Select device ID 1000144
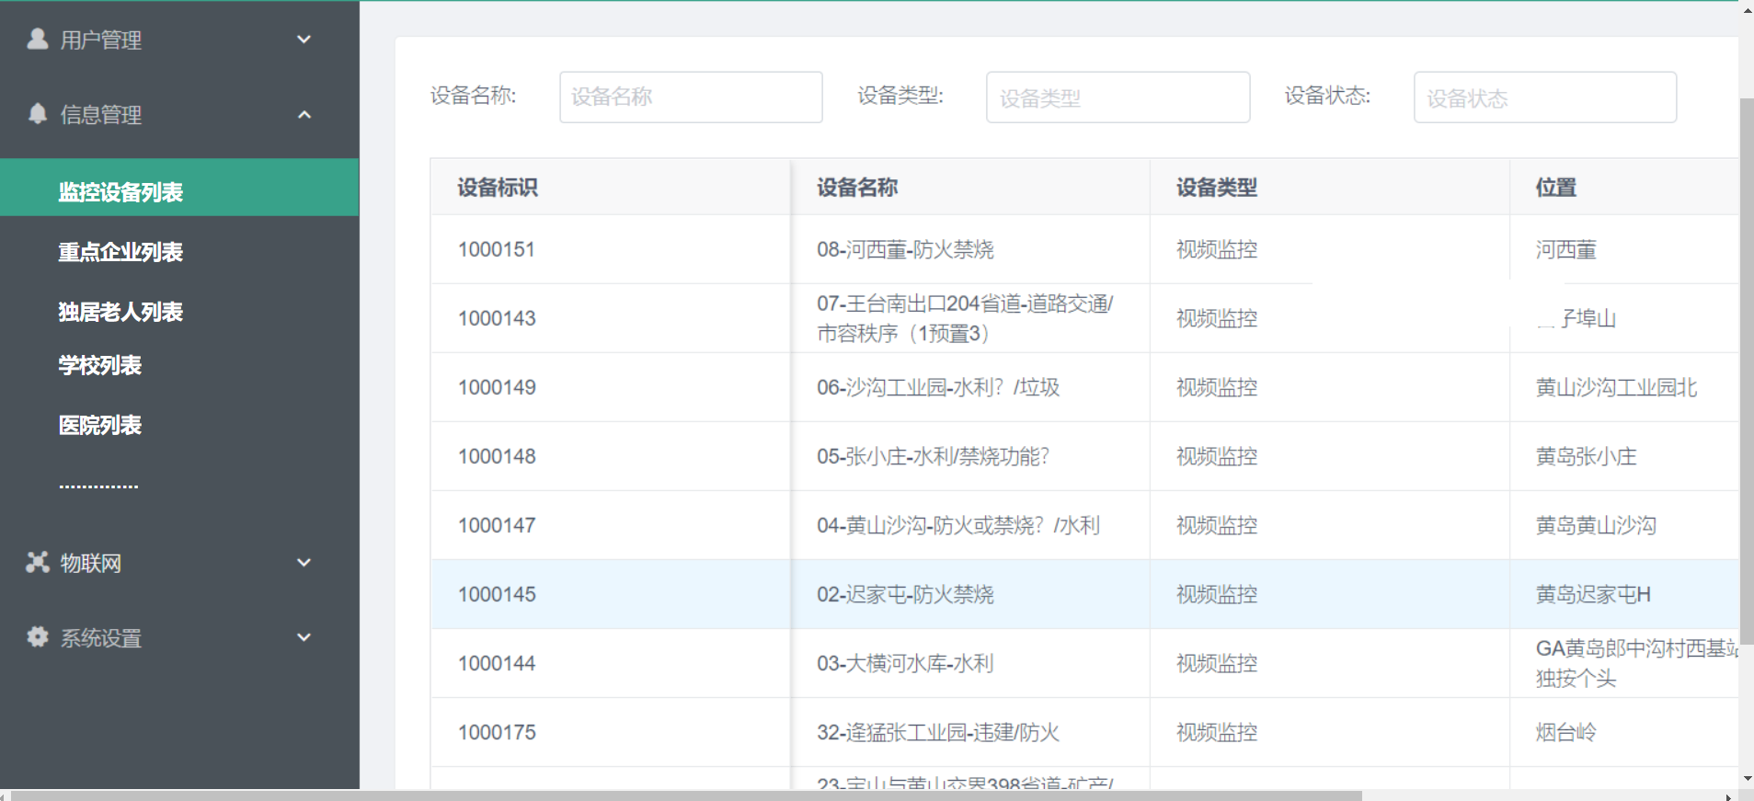This screenshot has width=1754, height=801. (497, 663)
